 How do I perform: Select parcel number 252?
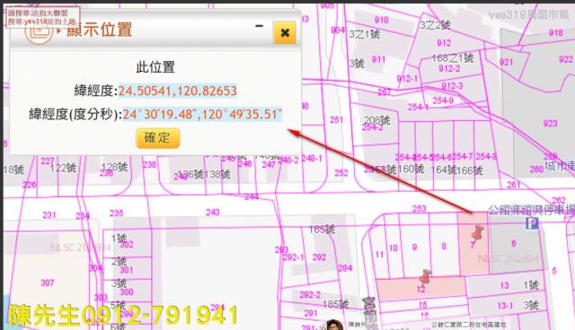click(341, 173)
